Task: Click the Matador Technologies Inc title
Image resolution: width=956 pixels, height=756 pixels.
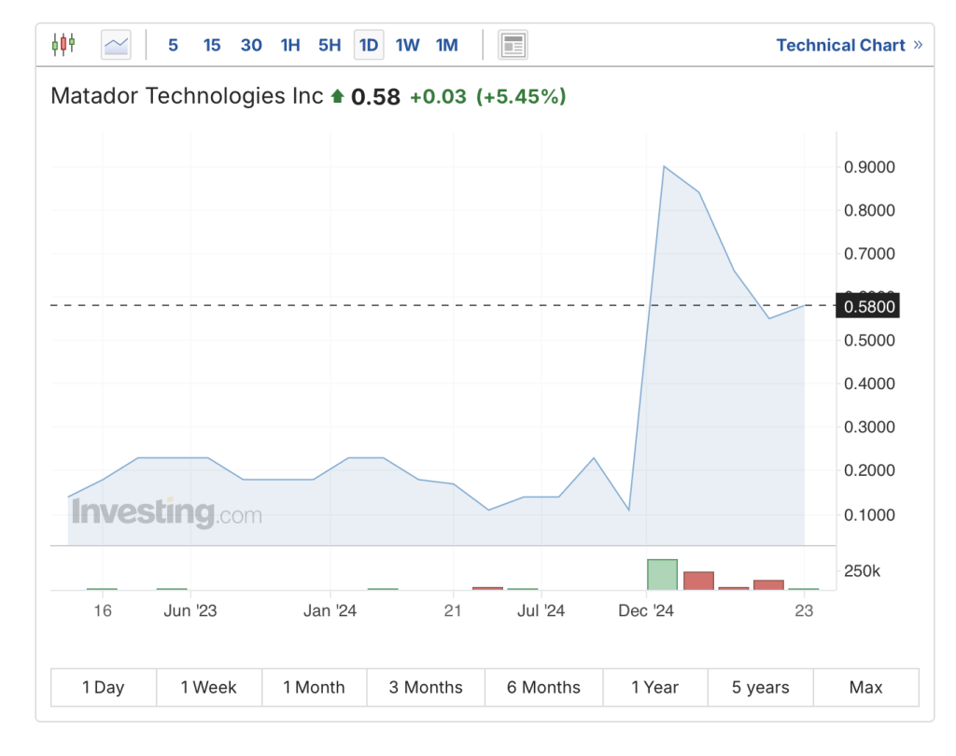Action: [x=187, y=96]
